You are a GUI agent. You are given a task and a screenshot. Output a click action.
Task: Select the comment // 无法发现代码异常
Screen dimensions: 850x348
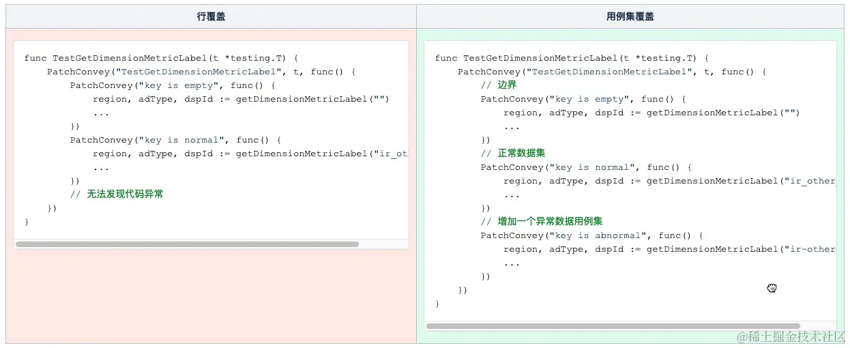point(117,194)
